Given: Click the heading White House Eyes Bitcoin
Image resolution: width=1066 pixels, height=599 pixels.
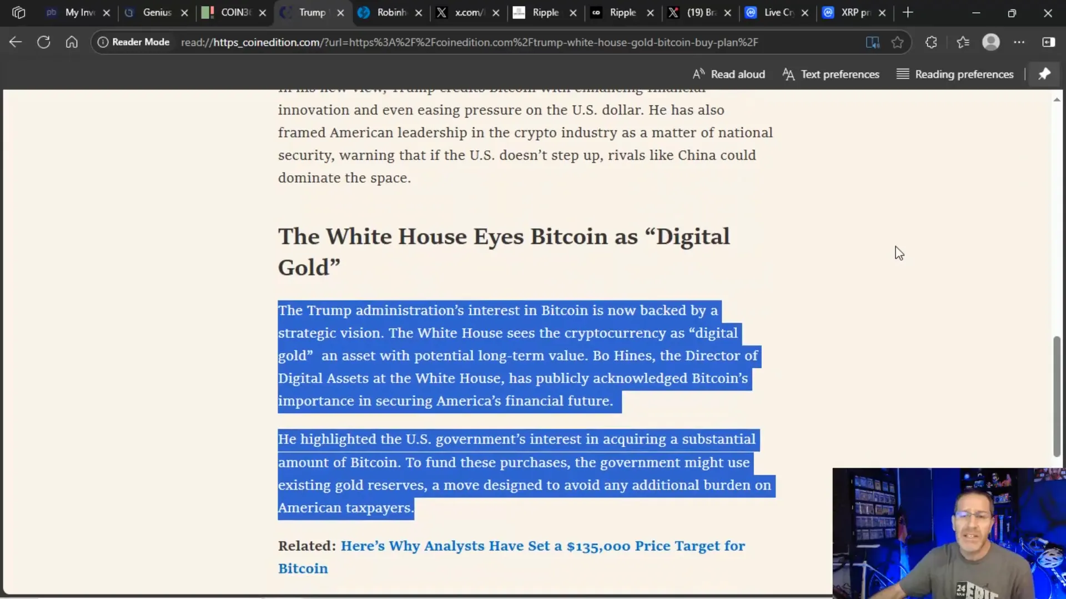Looking at the screenshot, I should click(x=504, y=252).
